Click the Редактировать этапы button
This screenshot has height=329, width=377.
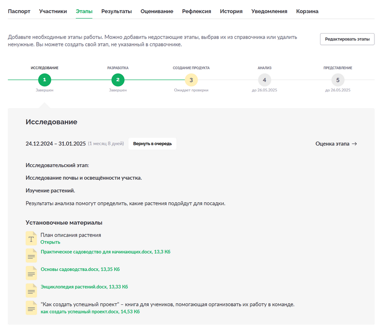click(x=347, y=39)
